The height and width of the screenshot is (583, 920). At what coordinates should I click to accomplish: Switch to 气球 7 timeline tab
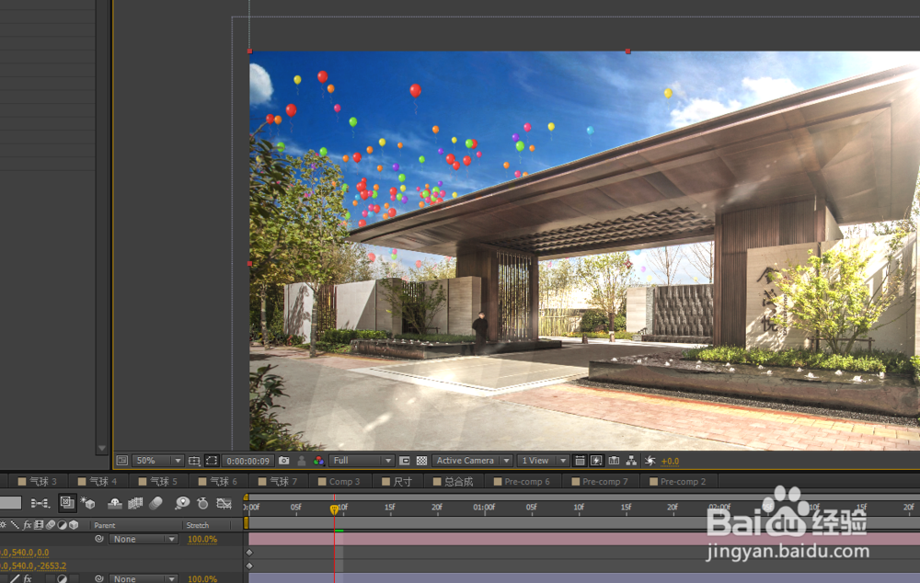278,482
